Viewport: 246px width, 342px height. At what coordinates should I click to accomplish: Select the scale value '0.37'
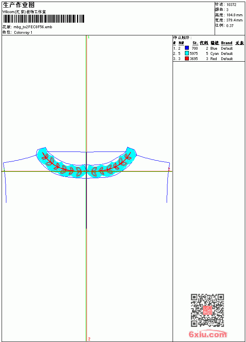(x=230, y=25)
